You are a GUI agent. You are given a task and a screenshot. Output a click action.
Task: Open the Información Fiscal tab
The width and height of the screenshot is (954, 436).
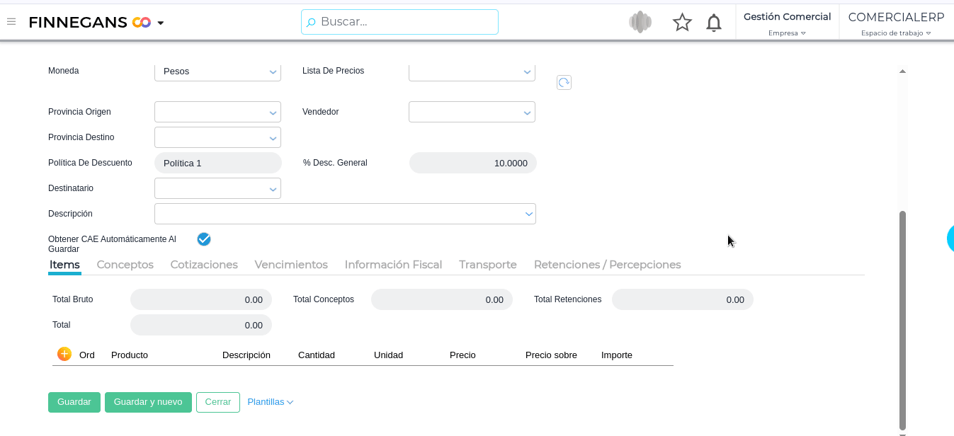tap(393, 265)
